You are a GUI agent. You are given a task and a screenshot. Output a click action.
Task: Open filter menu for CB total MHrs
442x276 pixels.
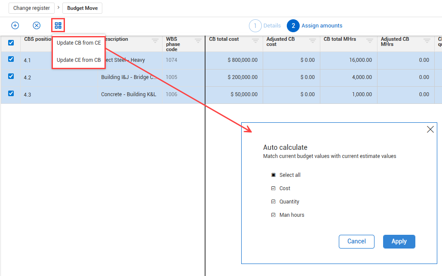369,41
